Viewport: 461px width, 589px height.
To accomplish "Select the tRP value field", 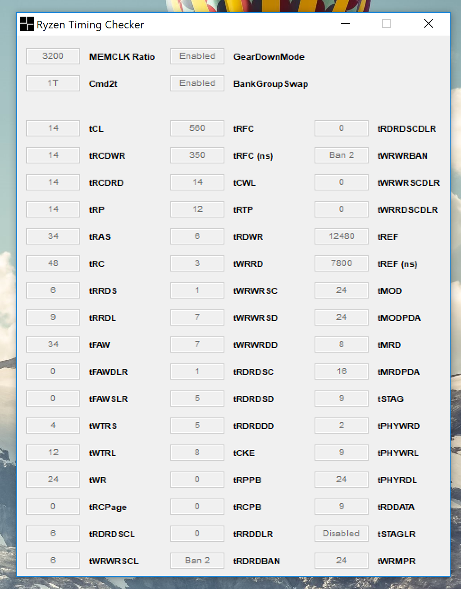I will pos(53,209).
